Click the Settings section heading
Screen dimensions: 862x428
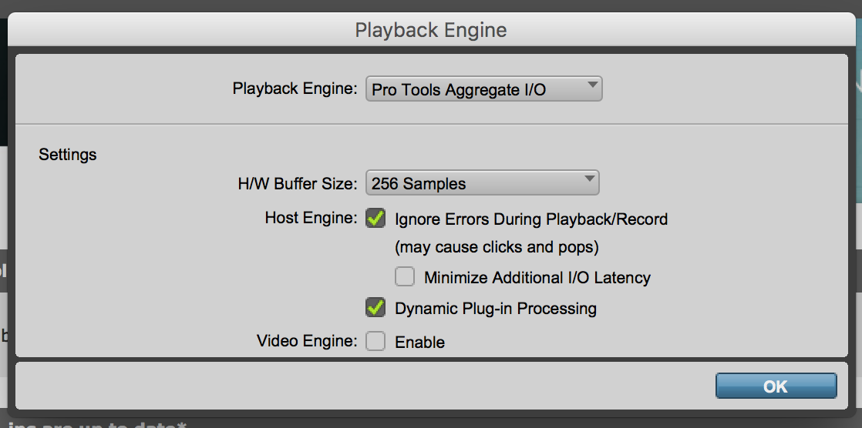[68, 155]
